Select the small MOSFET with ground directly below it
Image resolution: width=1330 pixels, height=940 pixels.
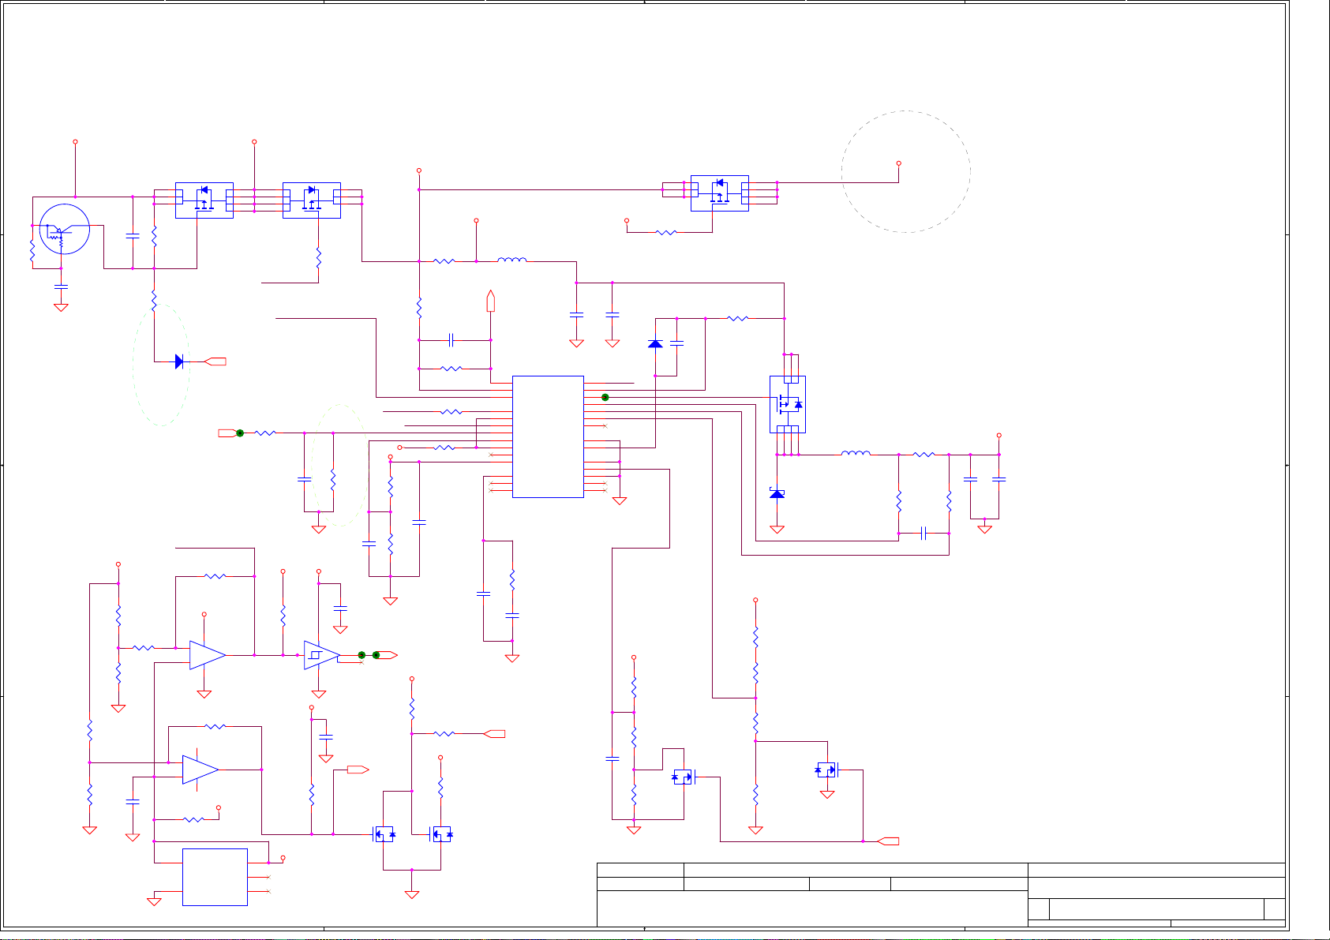point(827,770)
